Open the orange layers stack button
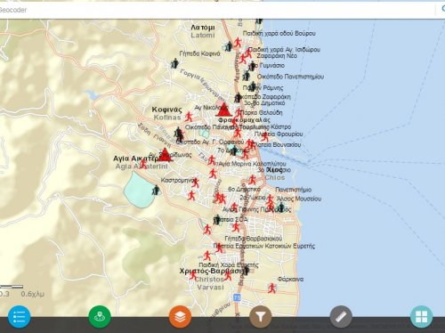Viewport: 445px width, 333px height. coord(180,317)
